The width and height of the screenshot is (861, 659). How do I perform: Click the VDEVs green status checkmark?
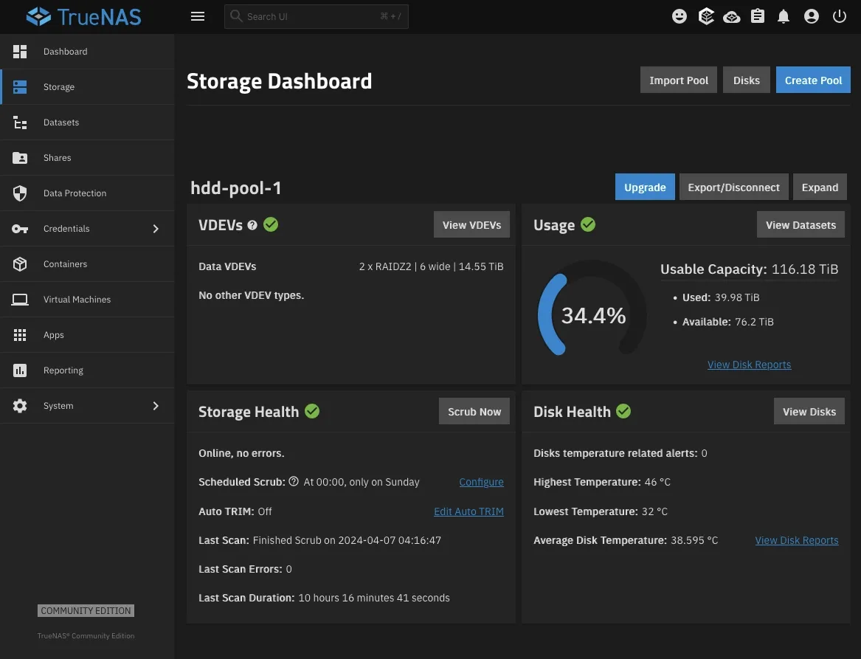pyautogui.click(x=271, y=224)
